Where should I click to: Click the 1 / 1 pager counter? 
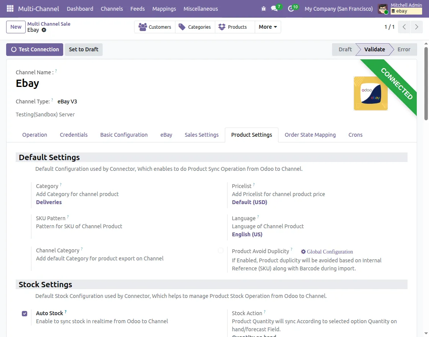click(389, 27)
